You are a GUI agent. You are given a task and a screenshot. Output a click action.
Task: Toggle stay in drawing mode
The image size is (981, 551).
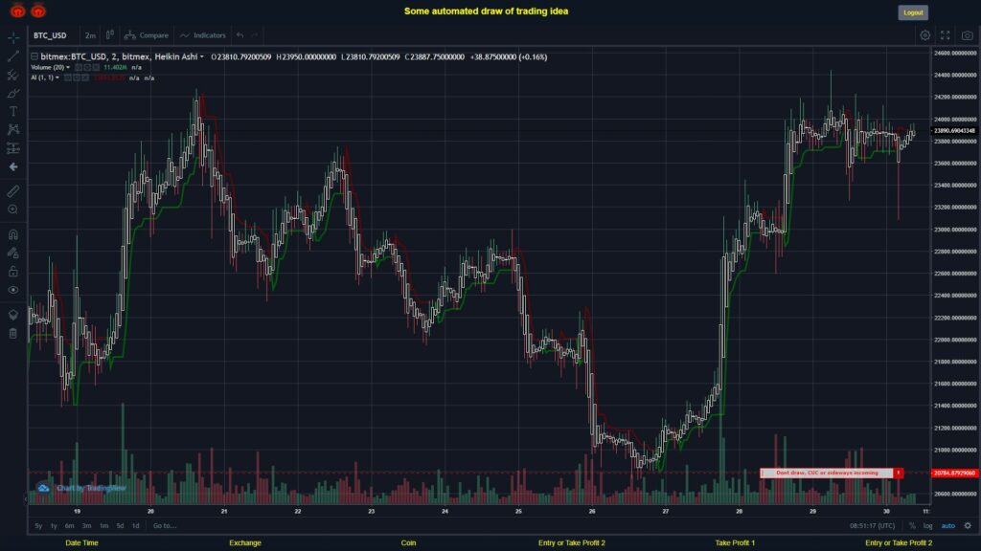(13, 253)
